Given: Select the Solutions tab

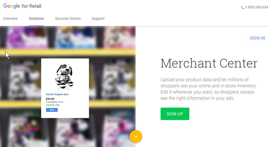Looking at the screenshot, I should (36, 19).
